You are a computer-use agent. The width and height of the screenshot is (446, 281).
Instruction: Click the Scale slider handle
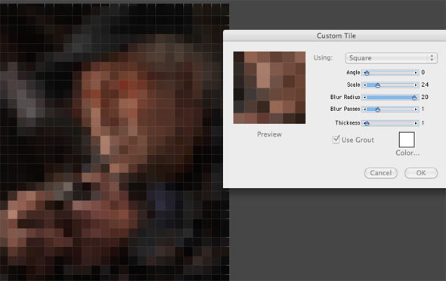coord(377,85)
